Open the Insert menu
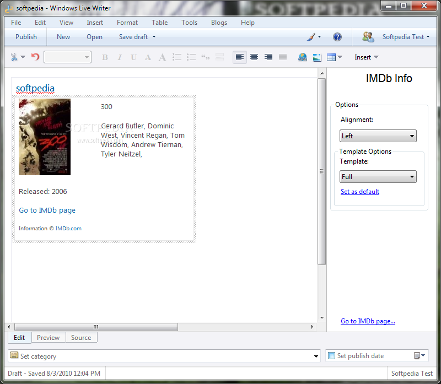441x384 pixels. coord(95,23)
